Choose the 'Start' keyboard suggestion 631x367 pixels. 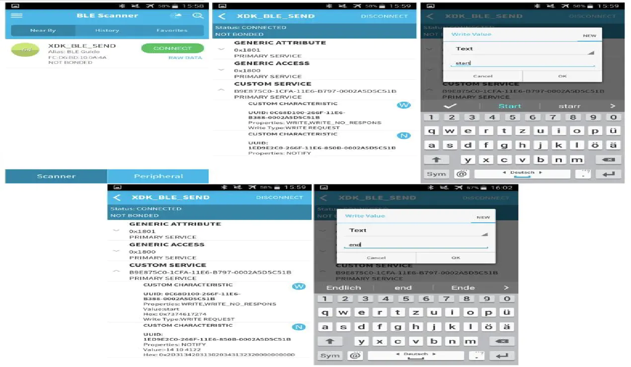click(x=510, y=106)
